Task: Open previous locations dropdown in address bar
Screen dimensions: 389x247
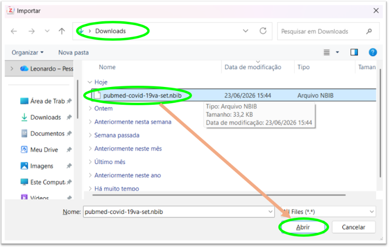Action: (x=245, y=31)
